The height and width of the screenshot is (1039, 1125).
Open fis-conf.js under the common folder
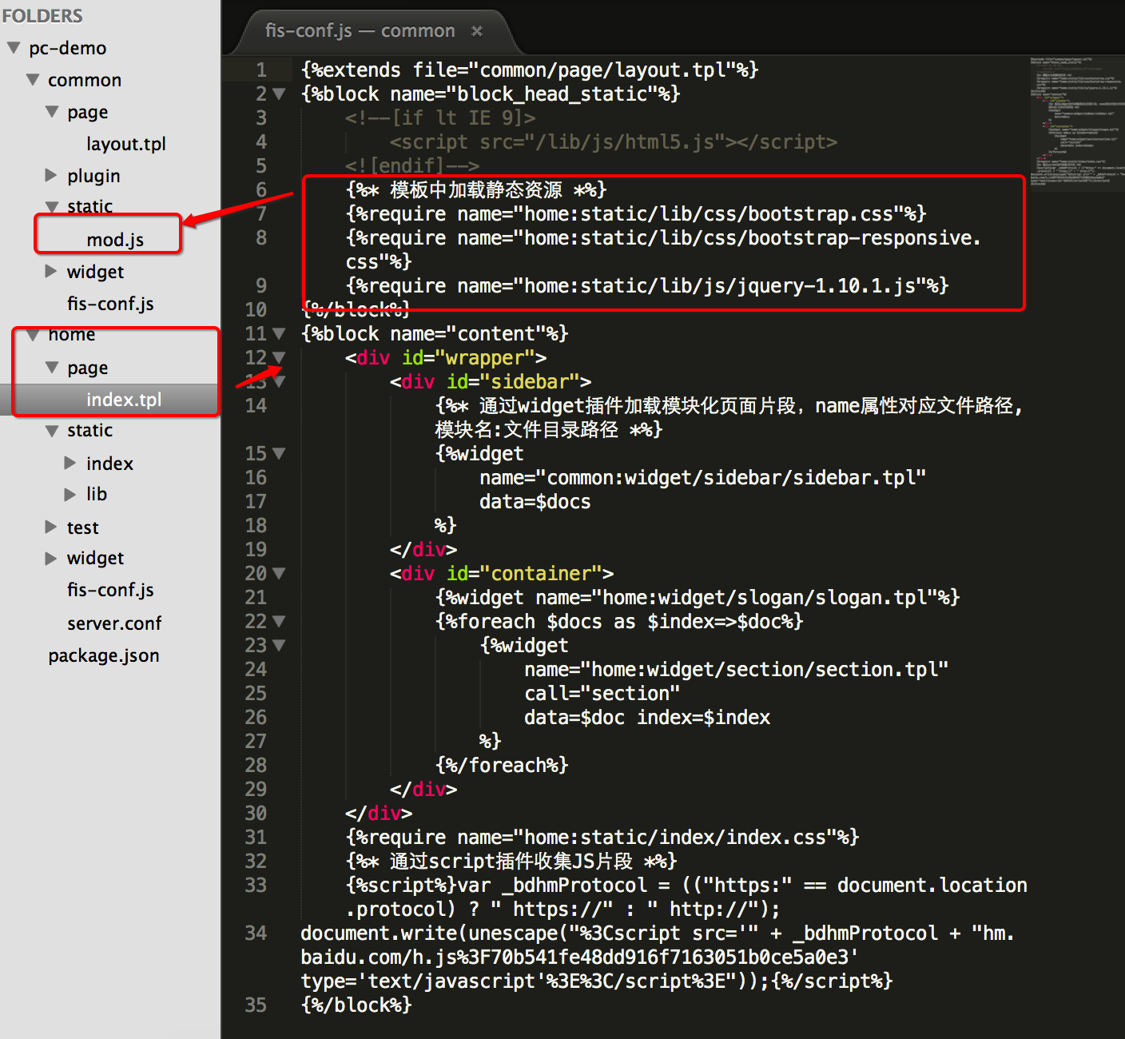point(110,304)
